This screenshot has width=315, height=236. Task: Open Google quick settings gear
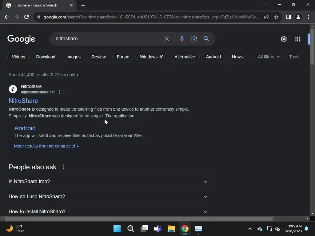point(283,39)
